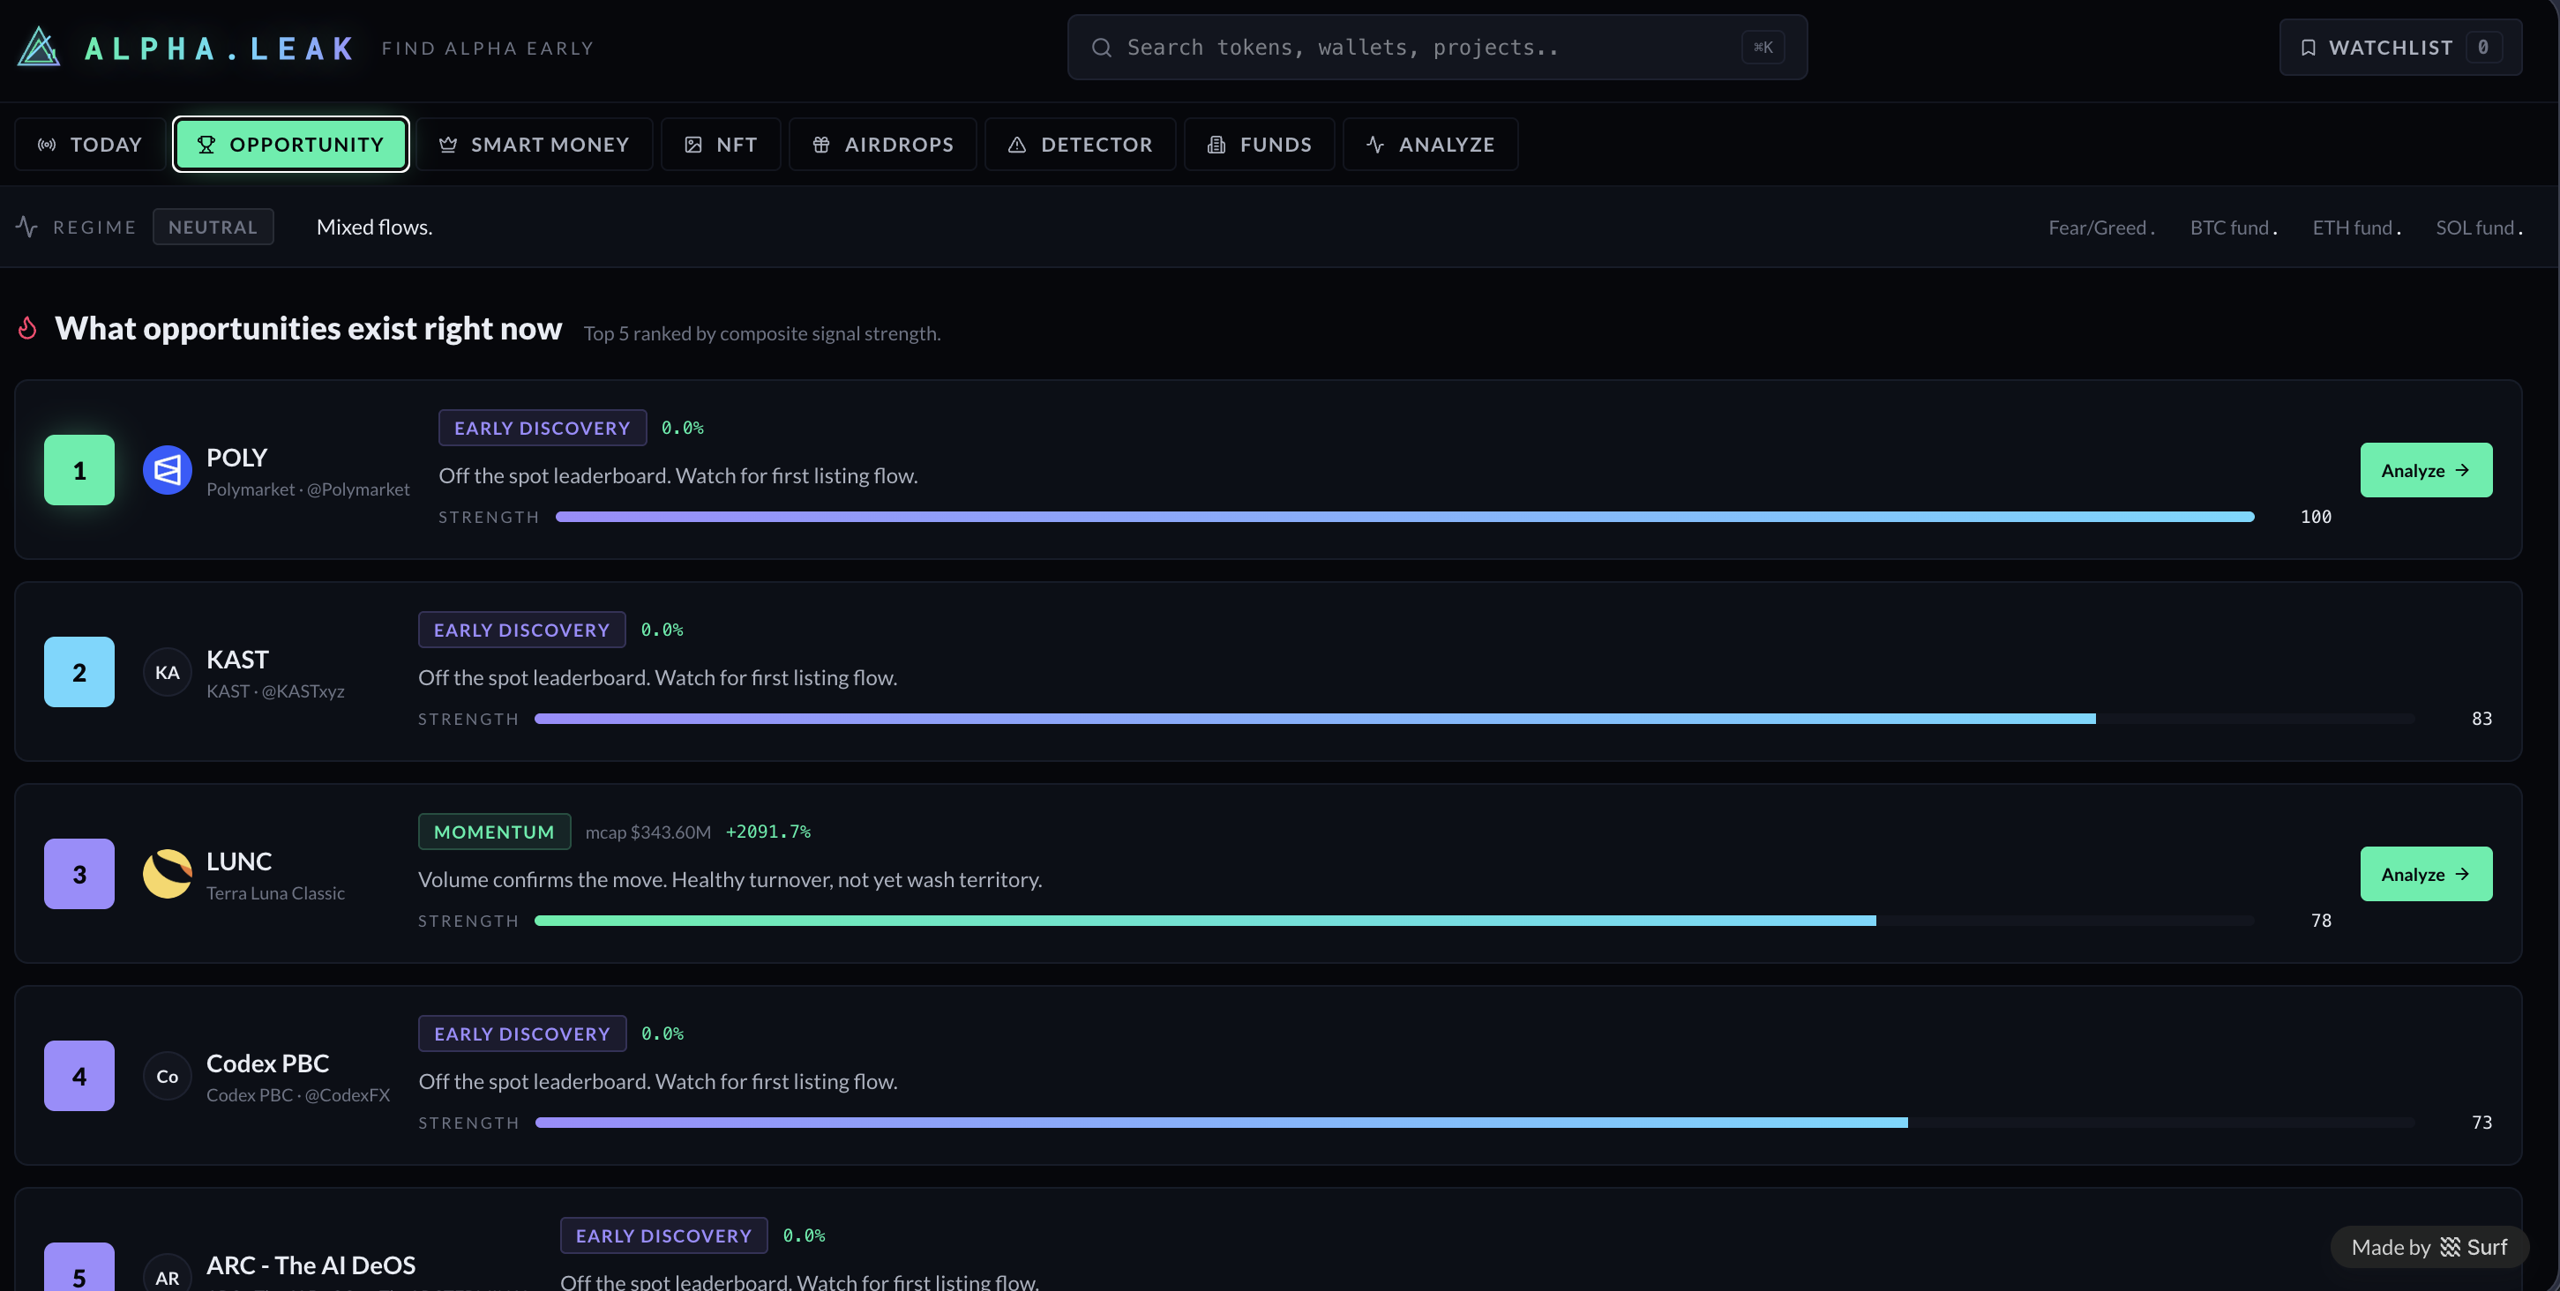Click the LUNC Terra Luna Classic icon

(167, 874)
